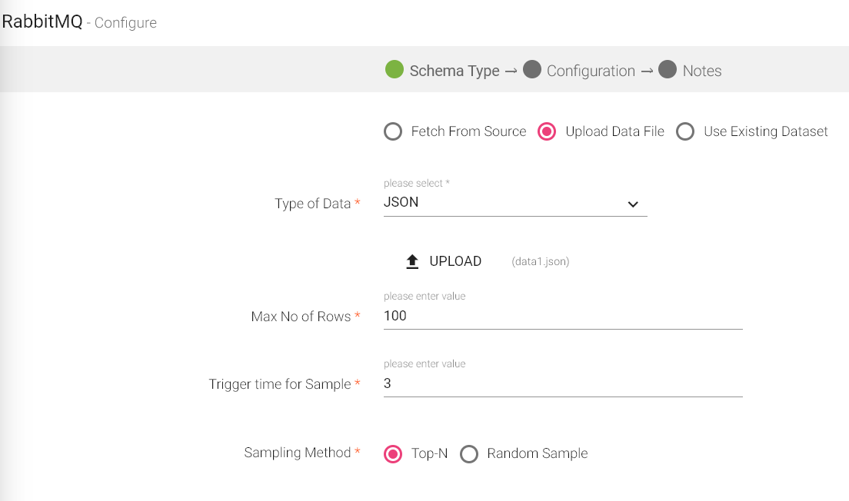This screenshot has height=501, width=849.
Task: Click the Sampling Method label
Action: point(297,453)
